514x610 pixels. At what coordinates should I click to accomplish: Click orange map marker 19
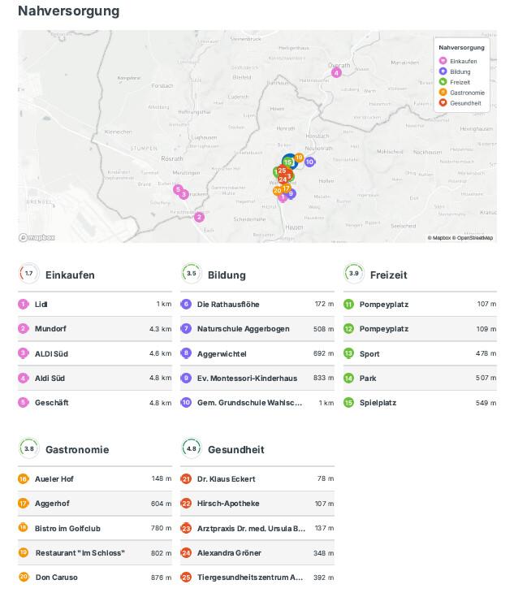click(299, 158)
